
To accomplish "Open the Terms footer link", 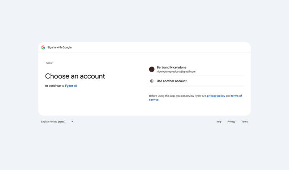I will point(245,122).
